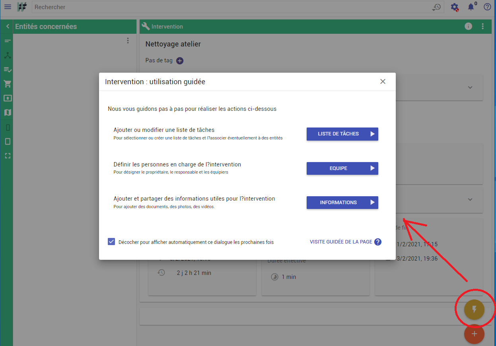
Task: Open the notifications bell
Action: pyautogui.click(x=471, y=7)
